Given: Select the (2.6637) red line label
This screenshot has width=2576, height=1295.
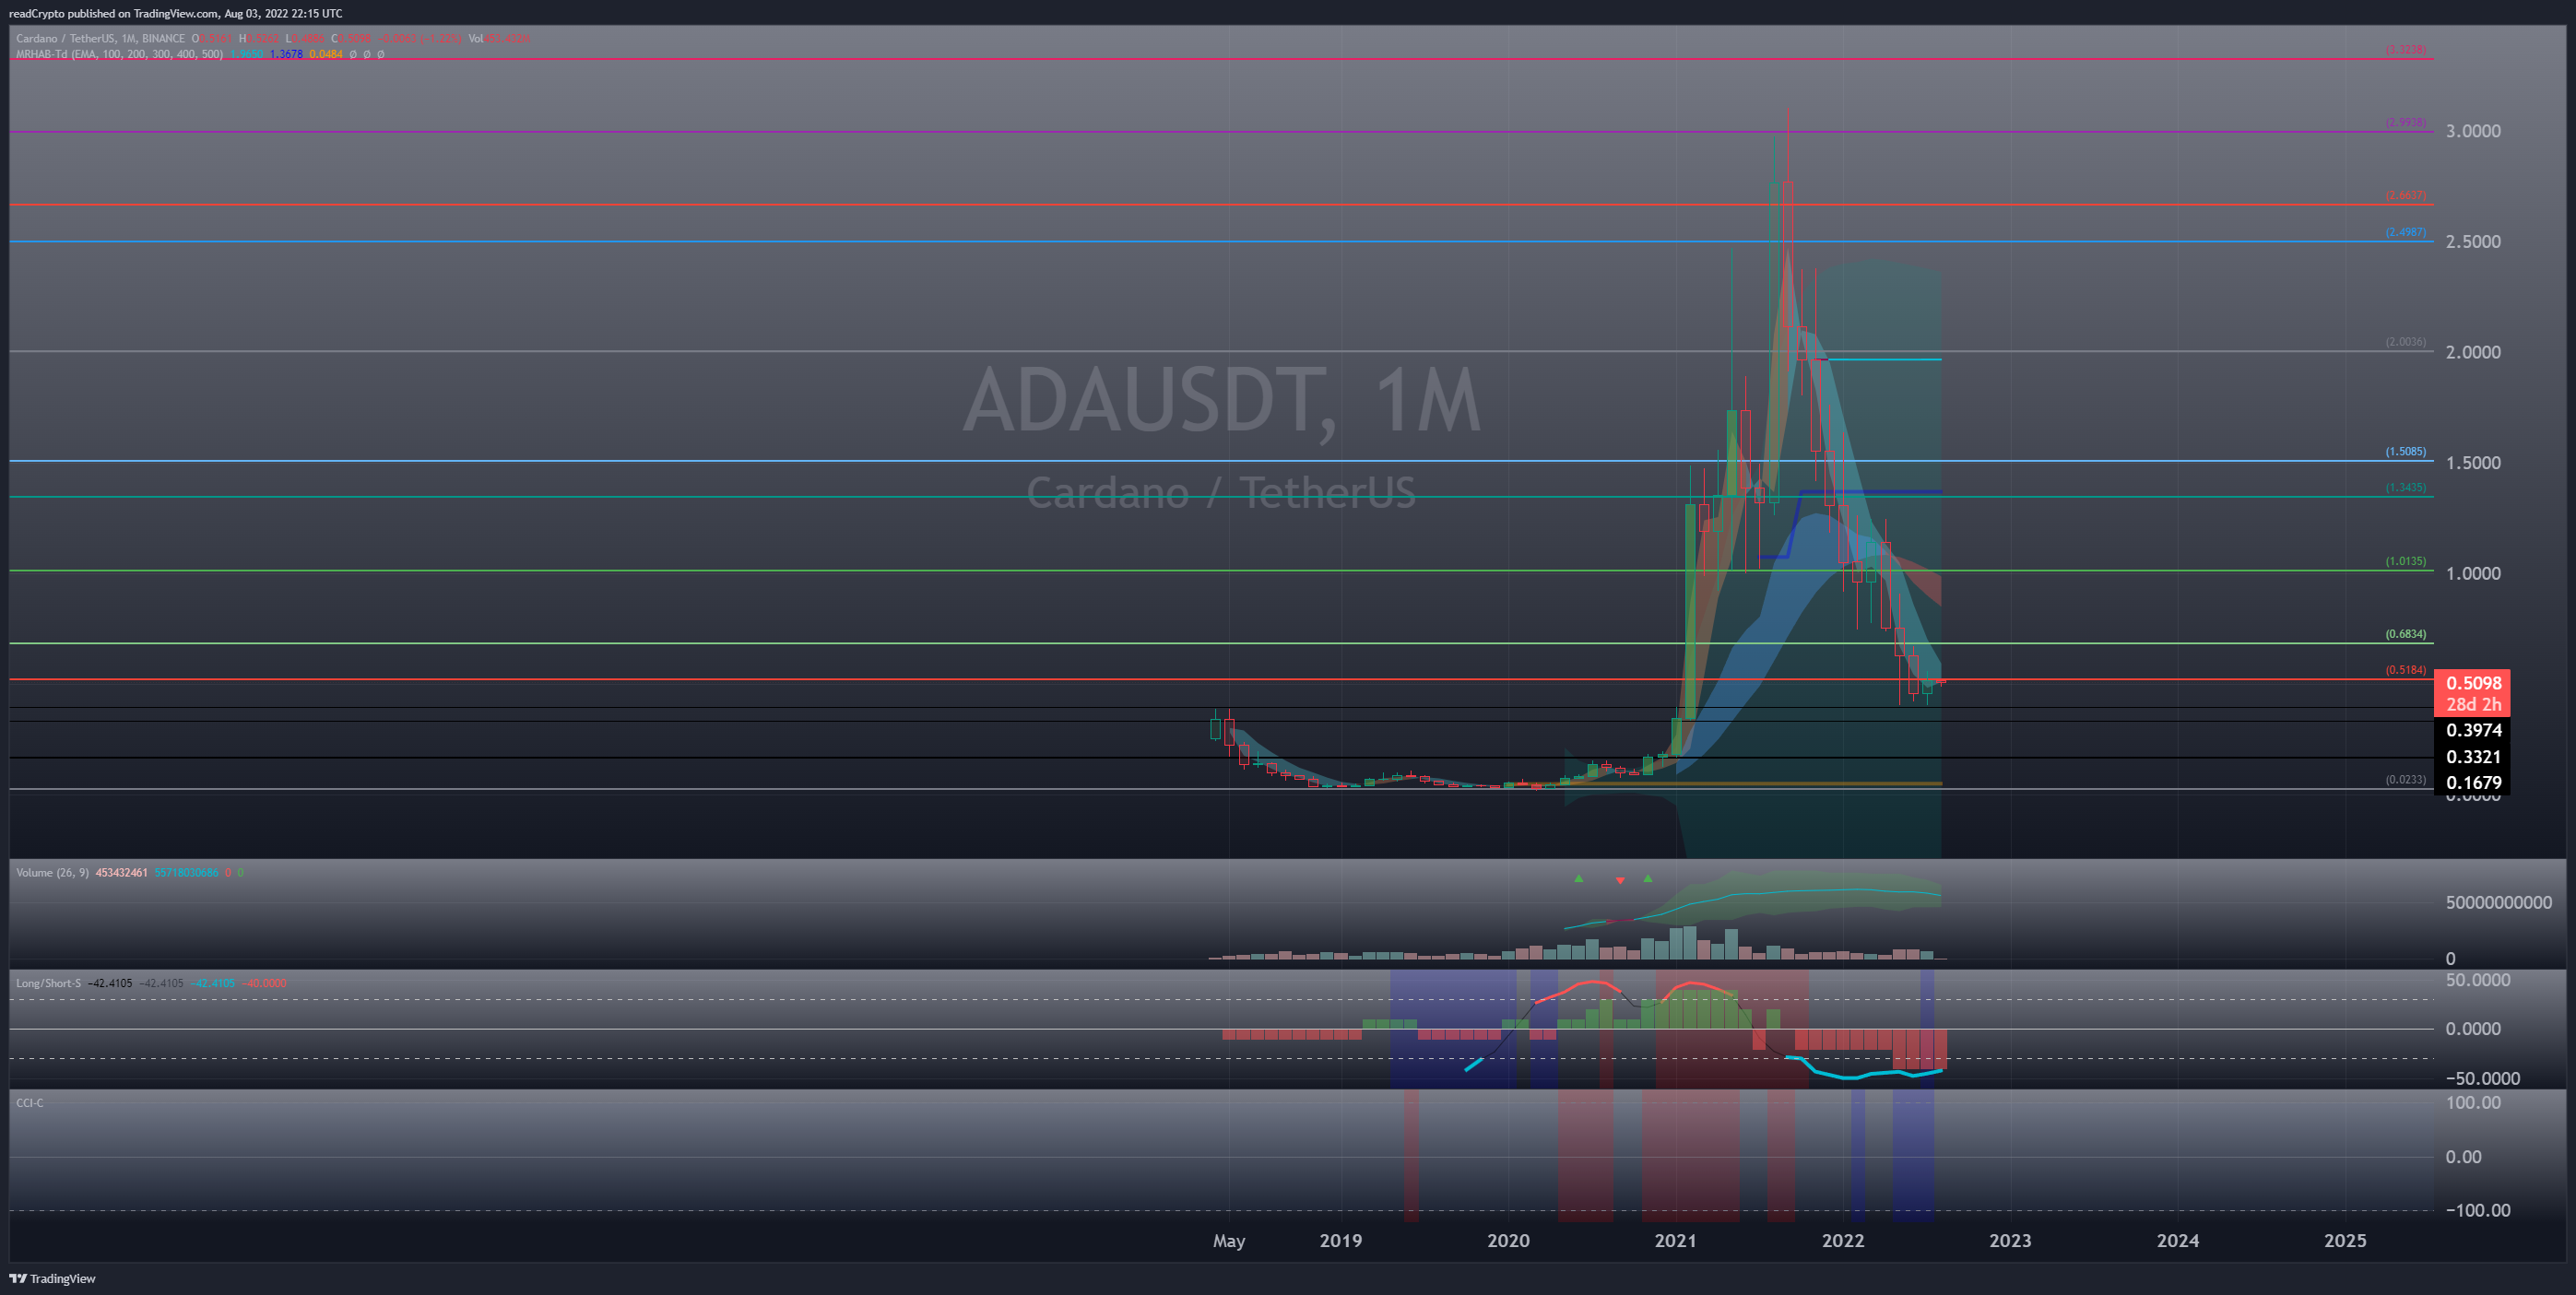Looking at the screenshot, I should click(2405, 196).
